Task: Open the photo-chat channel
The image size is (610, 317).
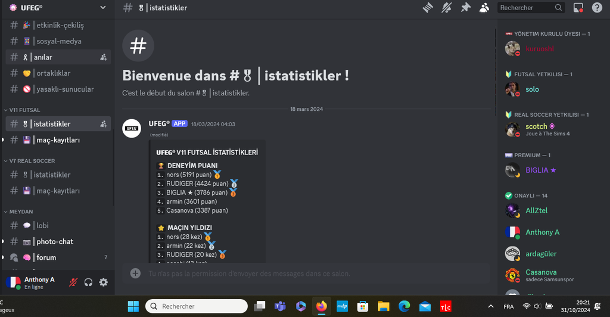Action: tap(54, 241)
